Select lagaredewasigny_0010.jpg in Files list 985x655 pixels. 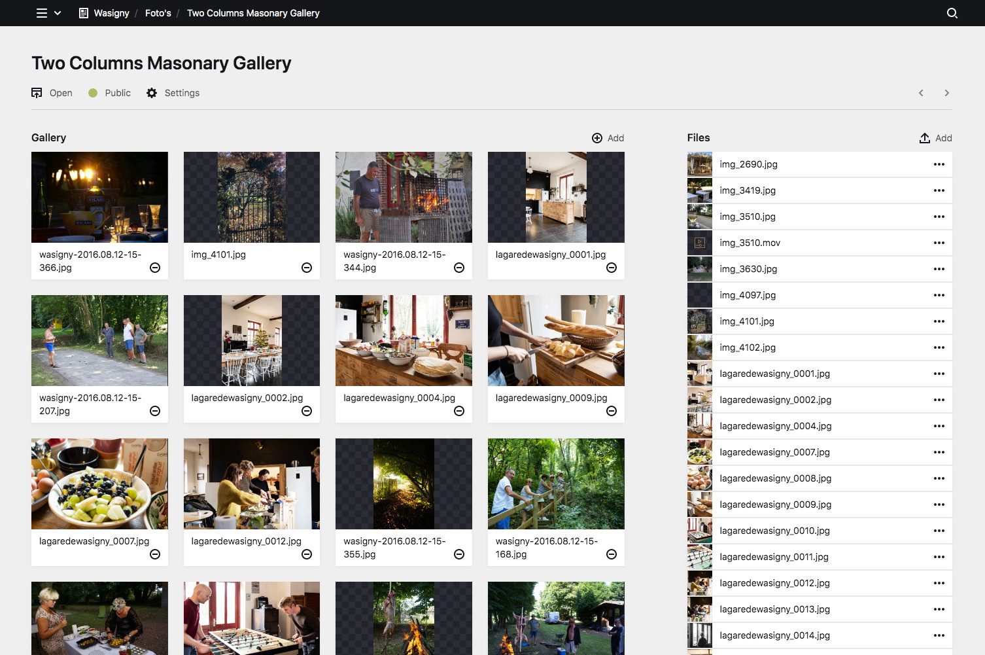point(820,531)
